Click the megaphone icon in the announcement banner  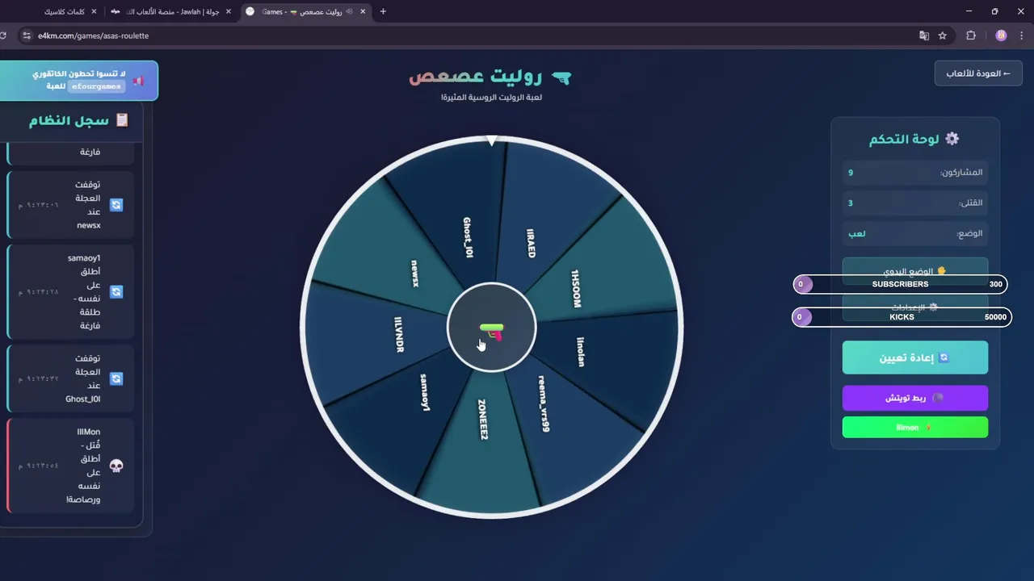(x=139, y=81)
